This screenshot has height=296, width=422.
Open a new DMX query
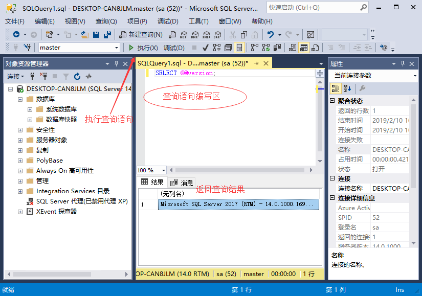tap(195, 34)
